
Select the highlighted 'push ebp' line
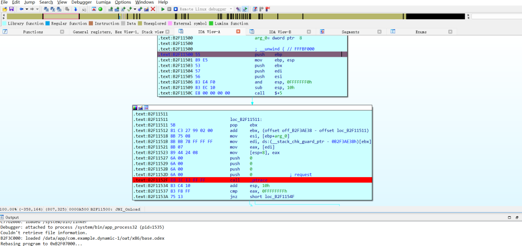[x=252, y=54]
